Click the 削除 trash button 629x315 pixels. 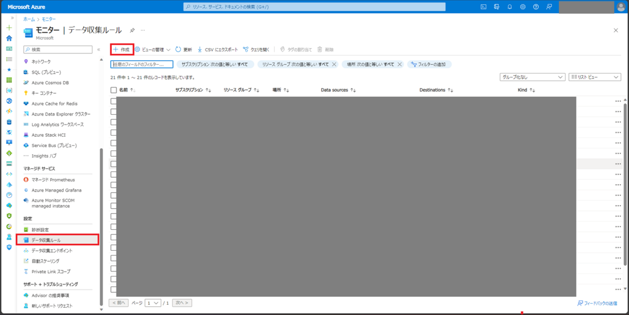pyautogui.click(x=325, y=49)
